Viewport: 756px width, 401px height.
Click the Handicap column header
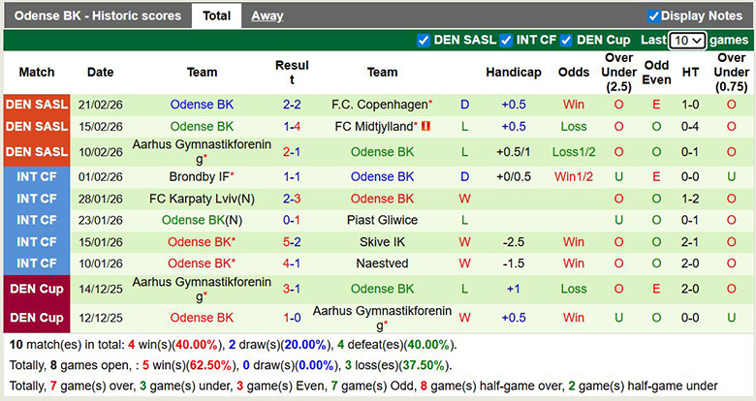click(x=513, y=73)
